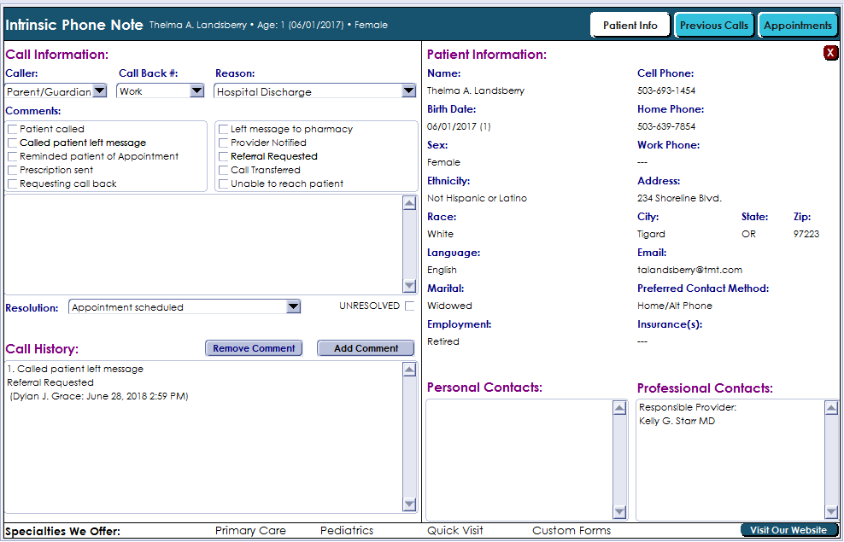Close the Patient Information panel with red X
Screen dimensions: 844x542
coord(830,53)
